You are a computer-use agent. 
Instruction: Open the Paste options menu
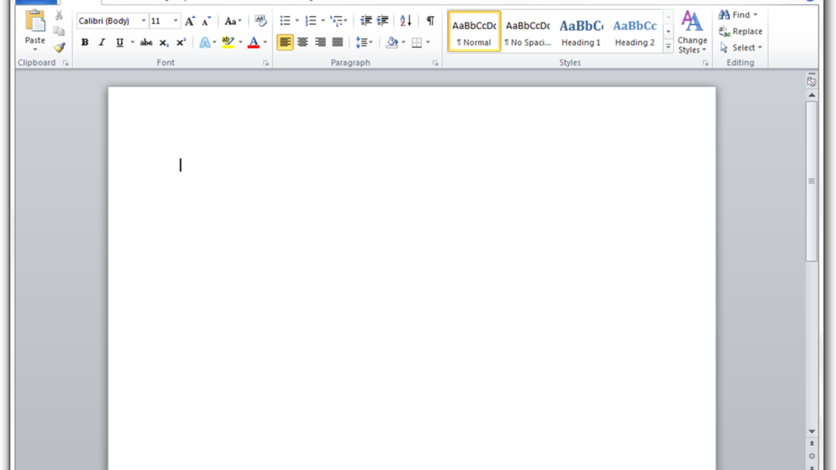pyautogui.click(x=34, y=47)
